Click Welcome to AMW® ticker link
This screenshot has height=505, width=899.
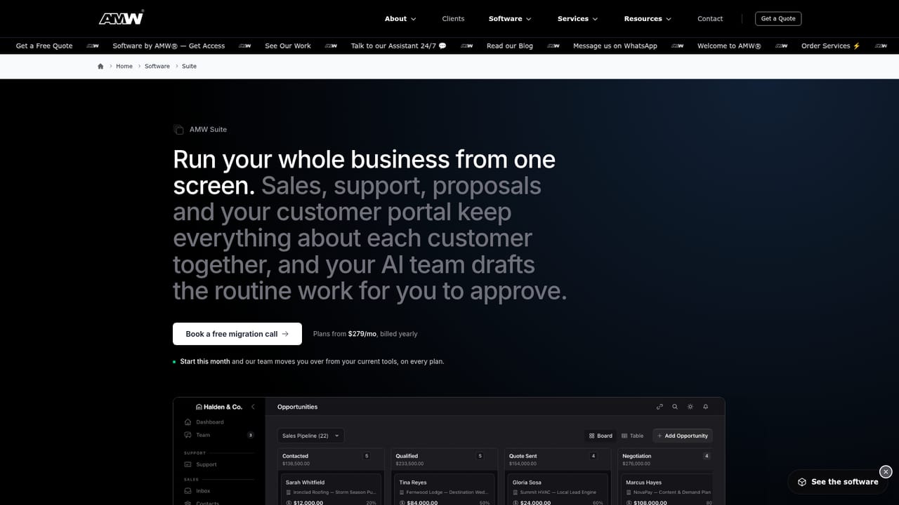tap(729, 46)
